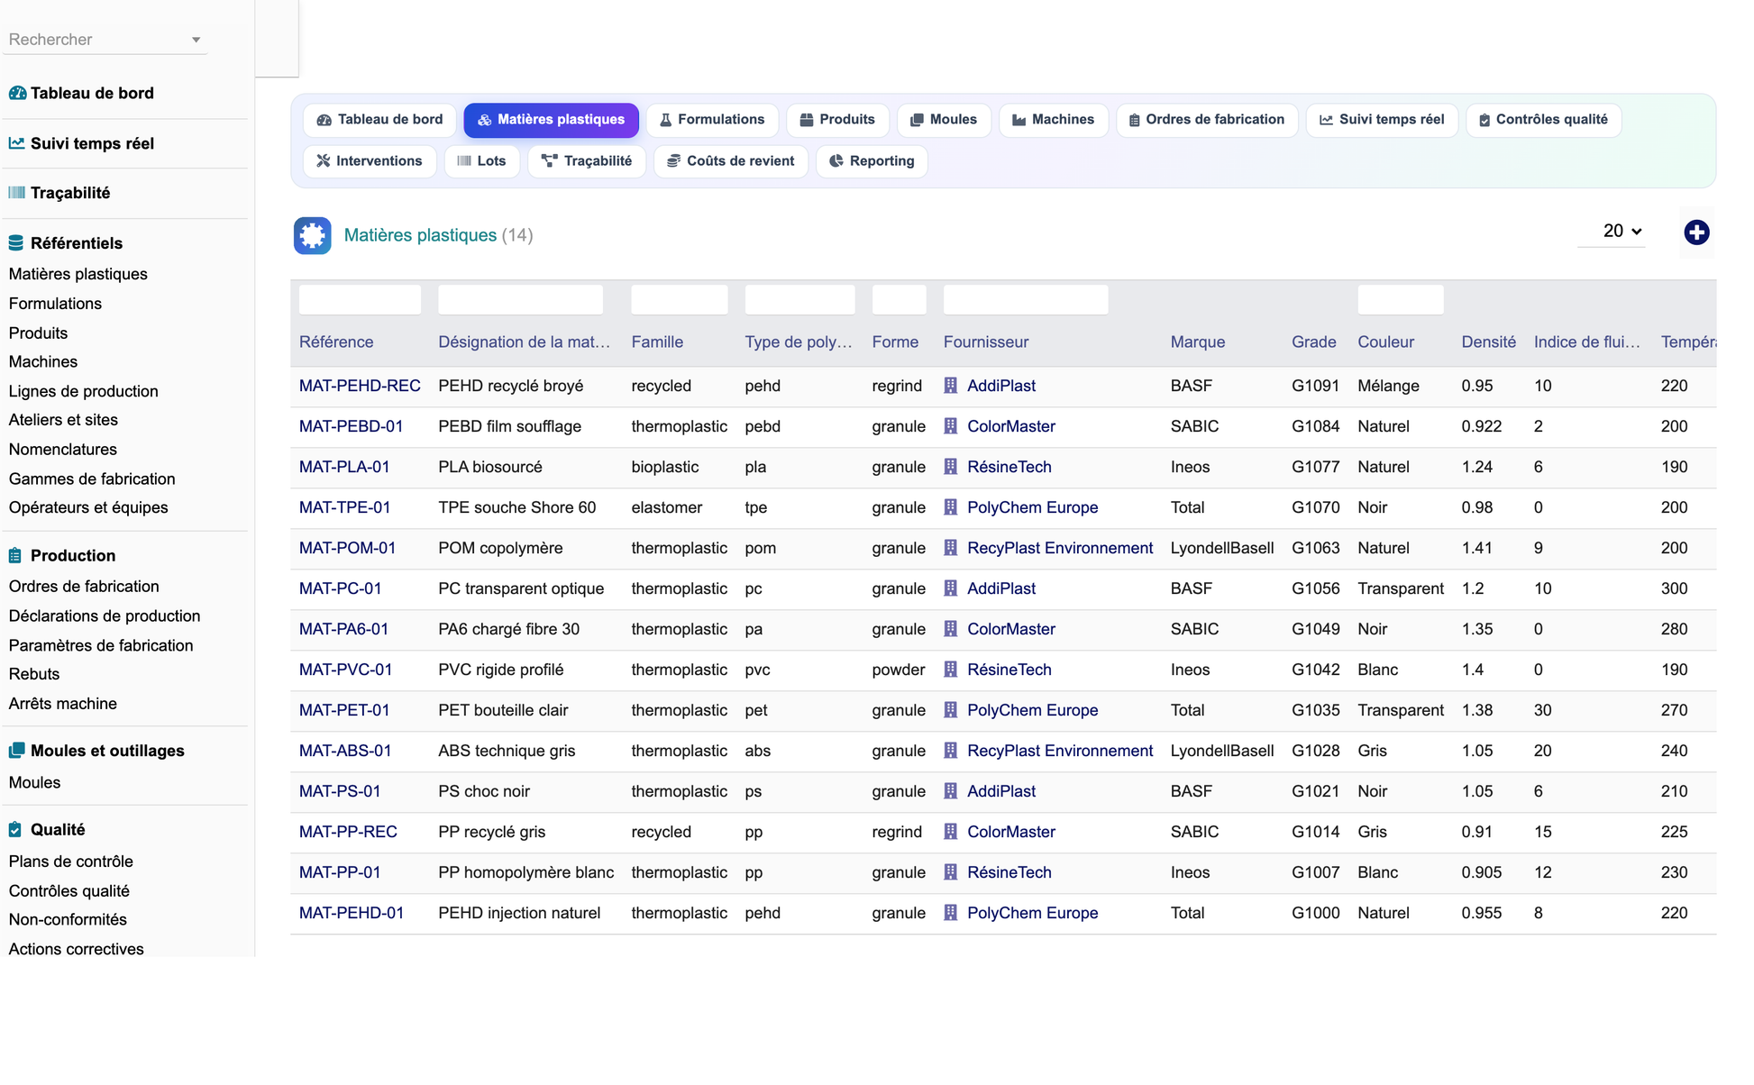Click the building icon in the MAT-PVC-01 row
Viewport: 1754px width, 1085px height.
coord(950,670)
